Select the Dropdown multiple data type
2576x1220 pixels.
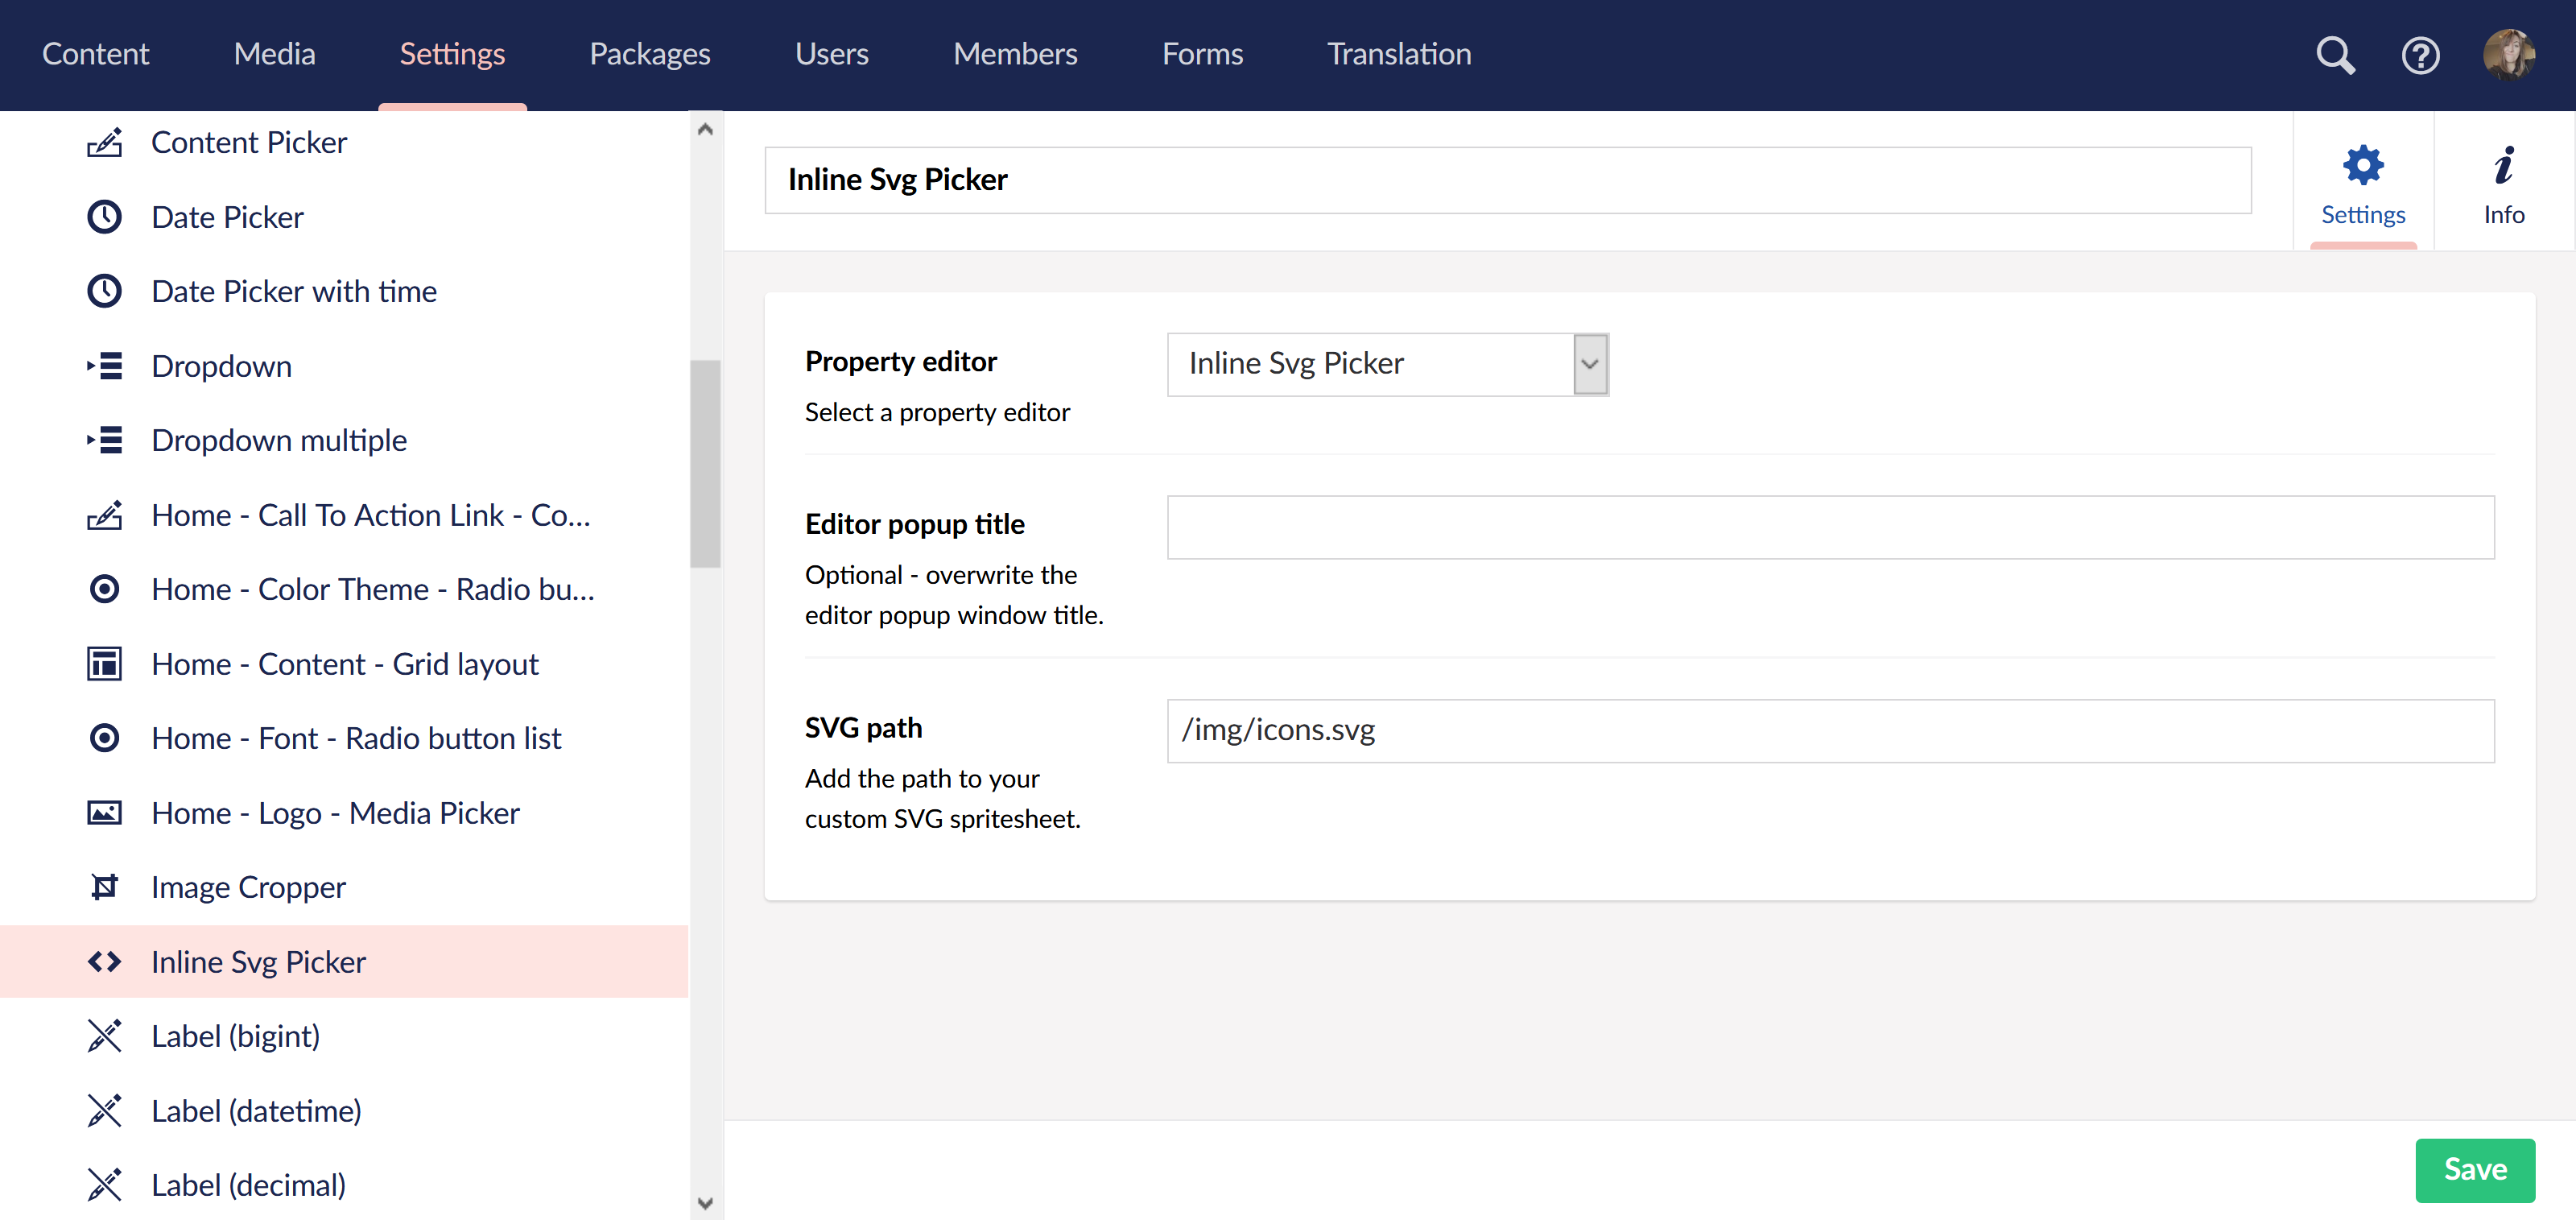click(x=279, y=440)
